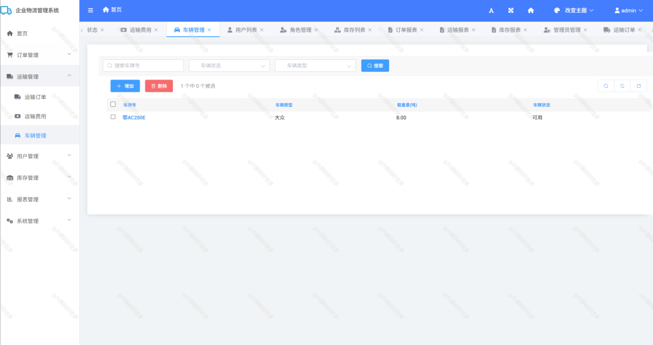
Task: Sort by 车牌号 column header
Action: coord(129,105)
